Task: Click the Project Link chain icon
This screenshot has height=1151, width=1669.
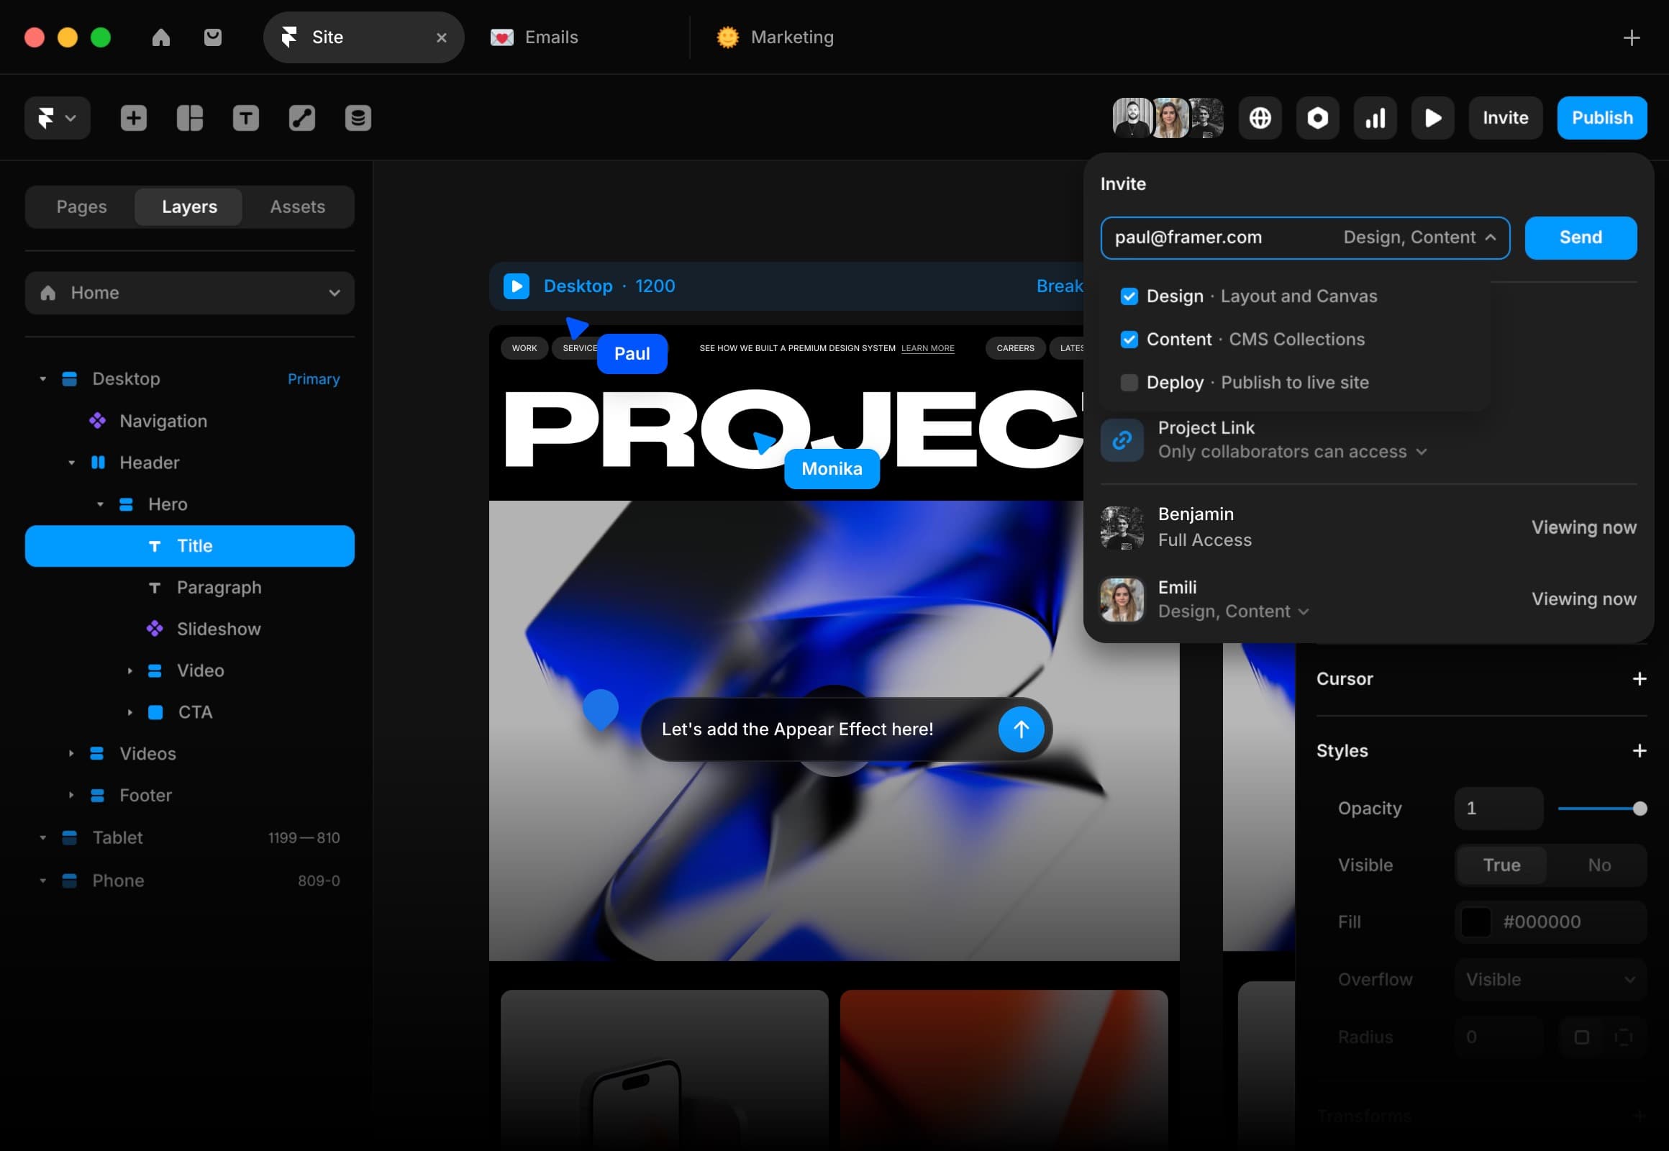Action: 1122,440
